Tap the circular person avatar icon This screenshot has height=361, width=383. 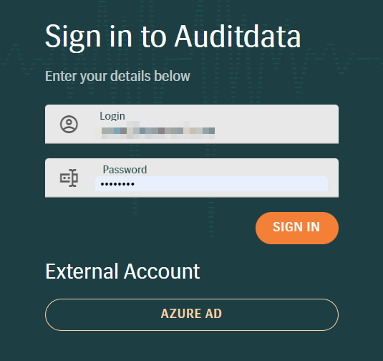(x=69, y=124)
